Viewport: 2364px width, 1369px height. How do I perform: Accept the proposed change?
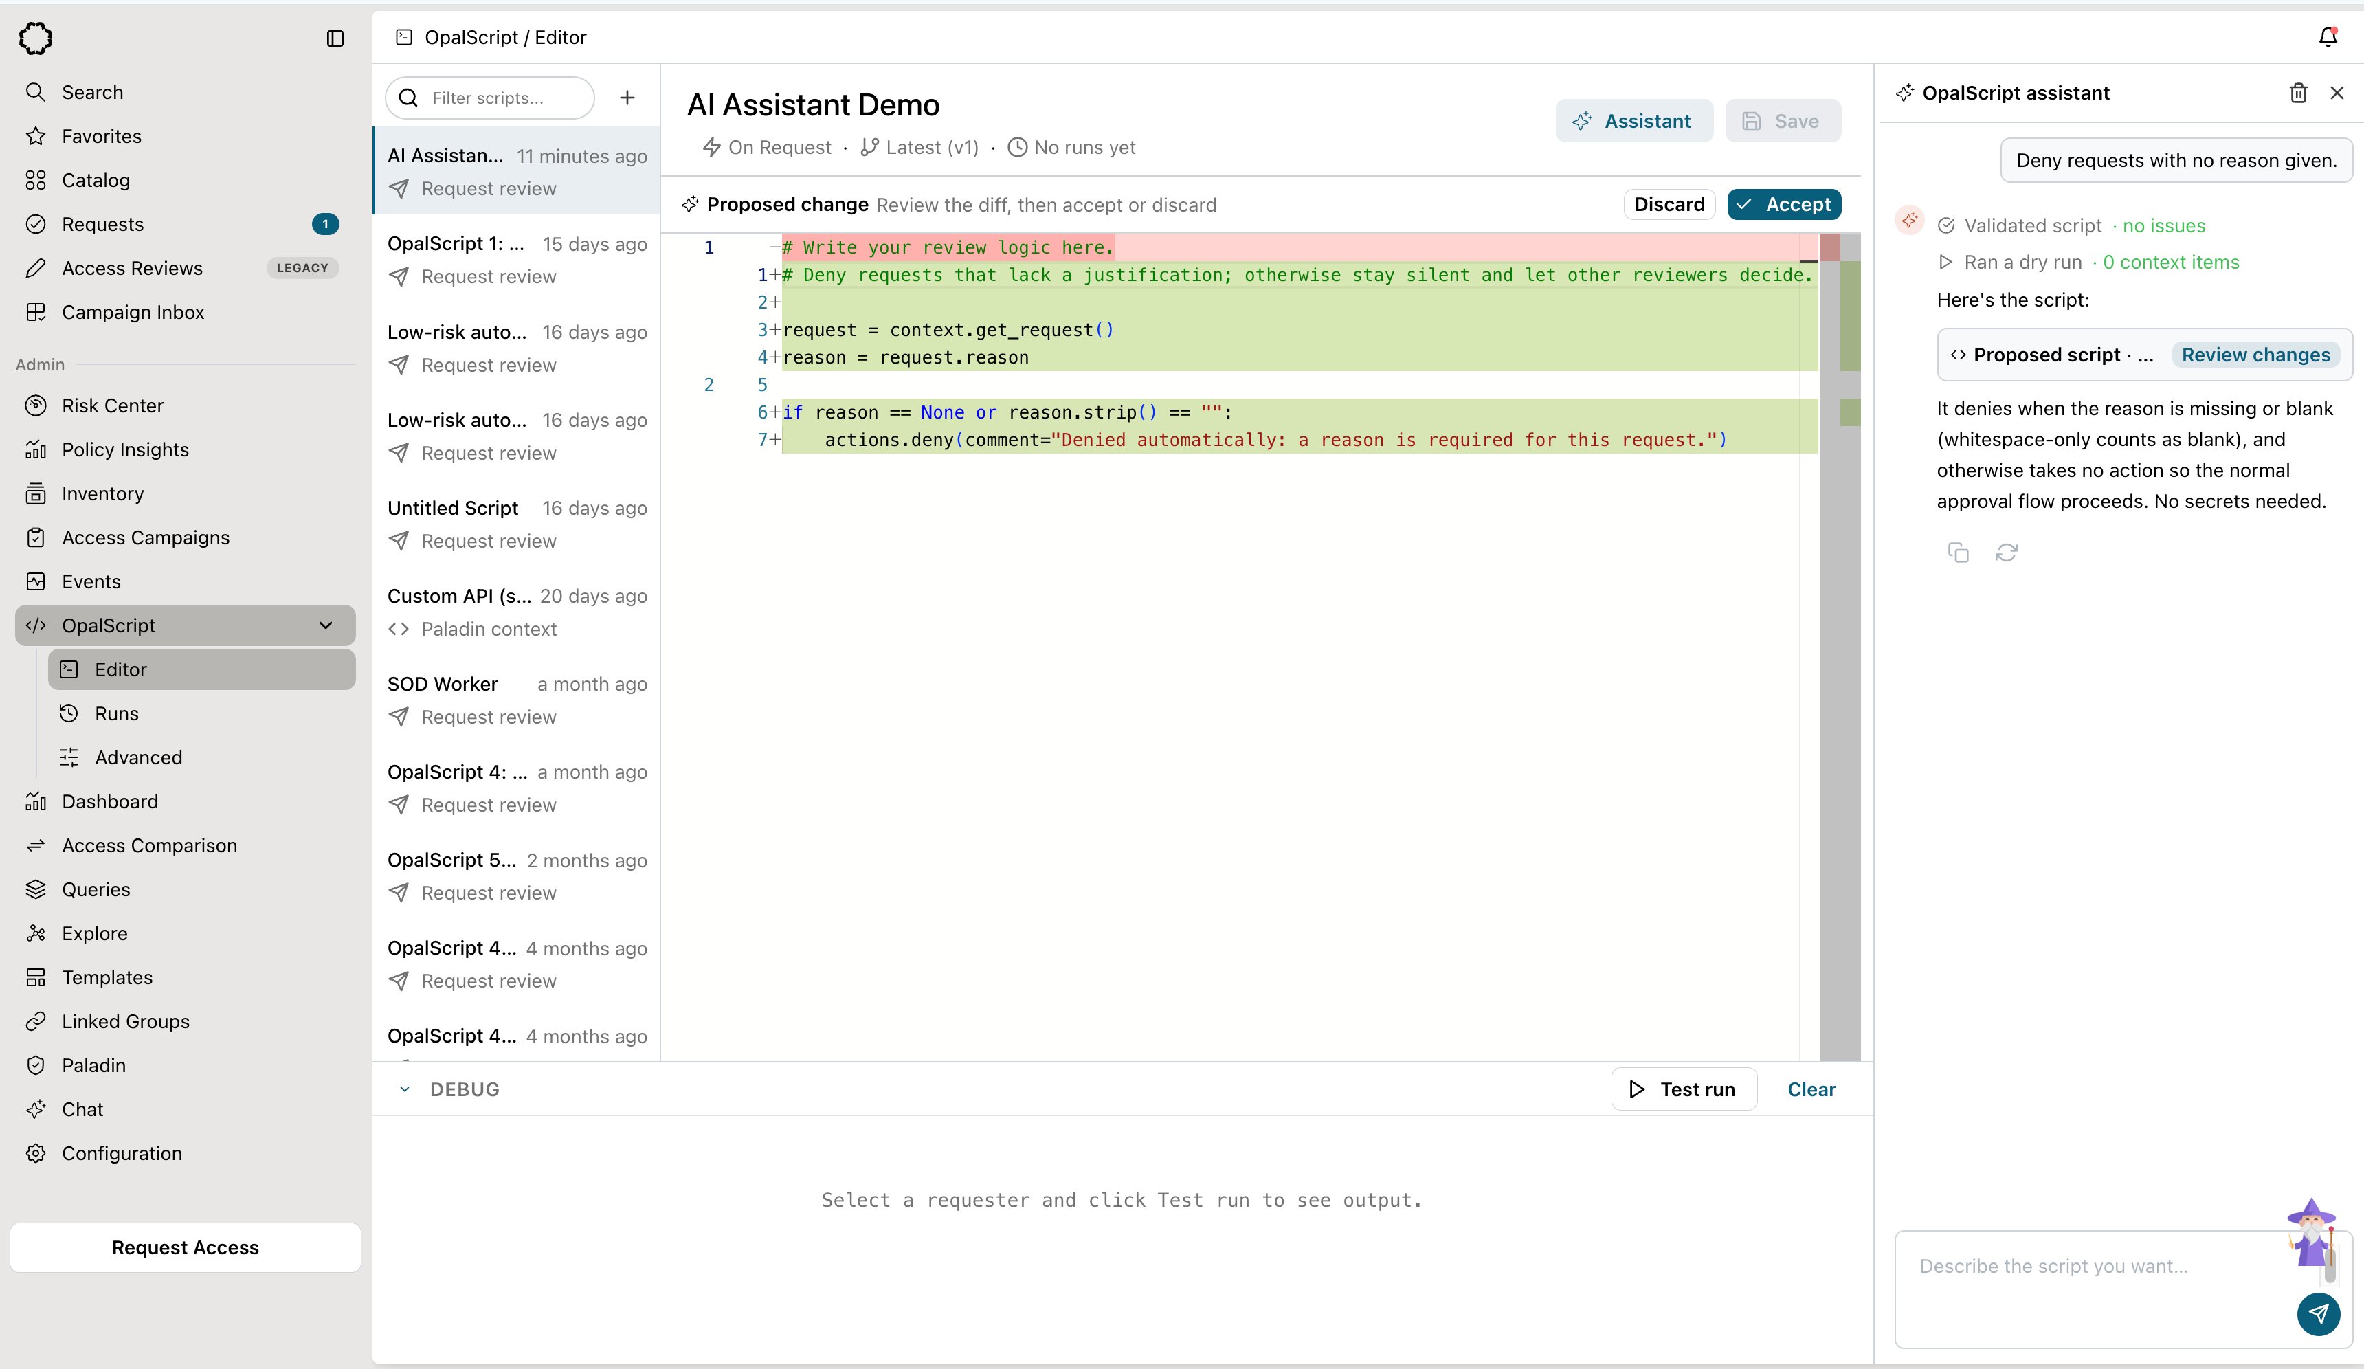[1783, 205]
